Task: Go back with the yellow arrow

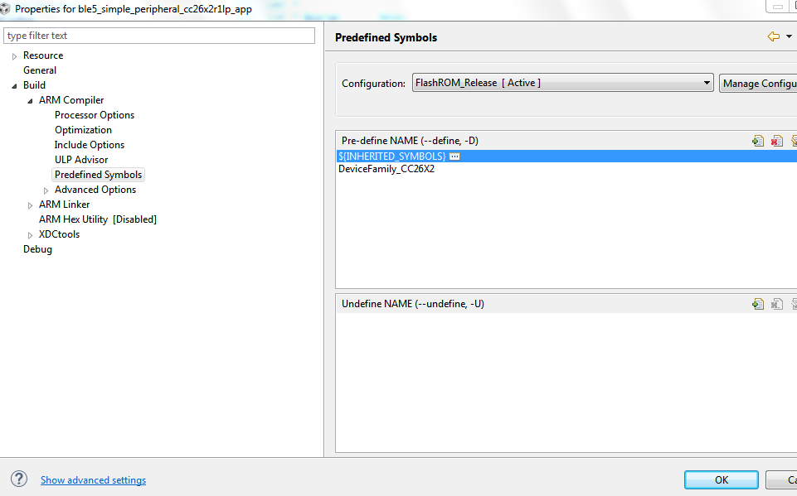Action: pyautogui.click(x=773, y=36)
